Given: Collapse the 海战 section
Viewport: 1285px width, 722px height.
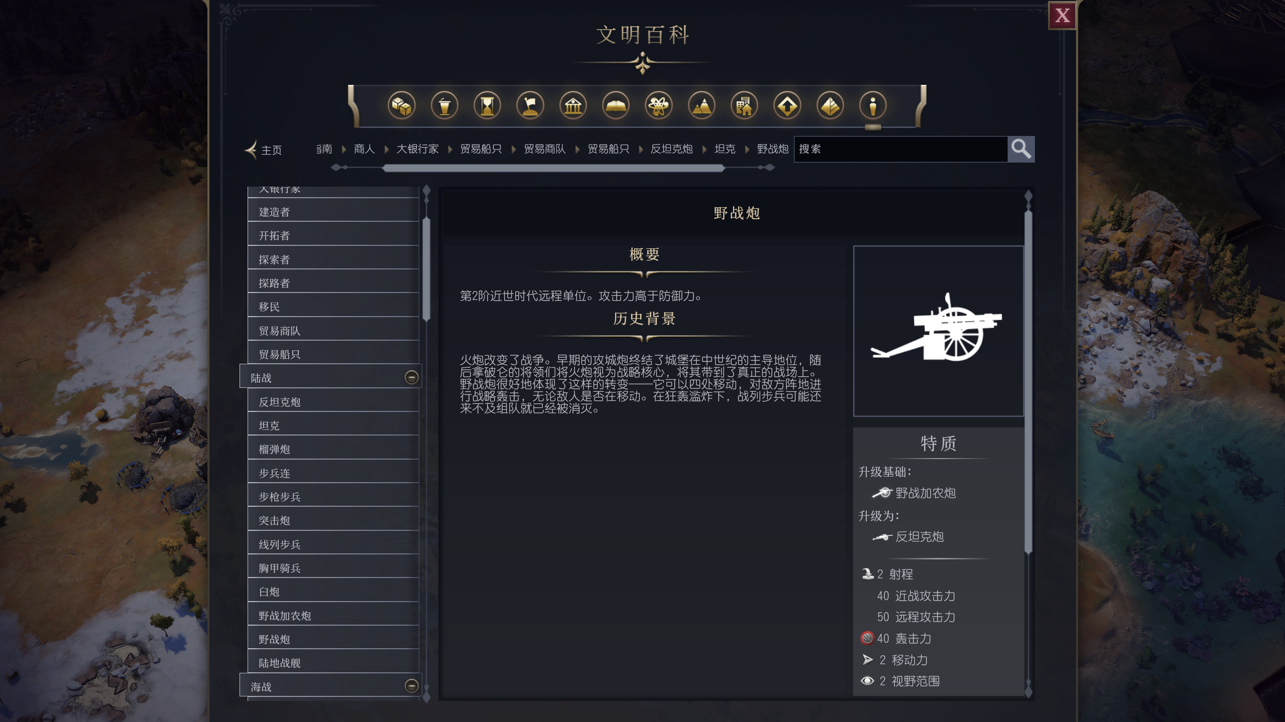Looking at the screenshot, I should [411, 686].
